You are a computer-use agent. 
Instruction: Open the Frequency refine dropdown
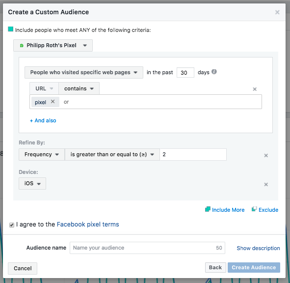[x=42, y=154]
